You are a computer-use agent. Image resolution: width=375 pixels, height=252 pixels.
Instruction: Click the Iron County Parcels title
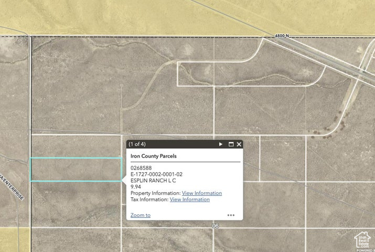[154, 156]
